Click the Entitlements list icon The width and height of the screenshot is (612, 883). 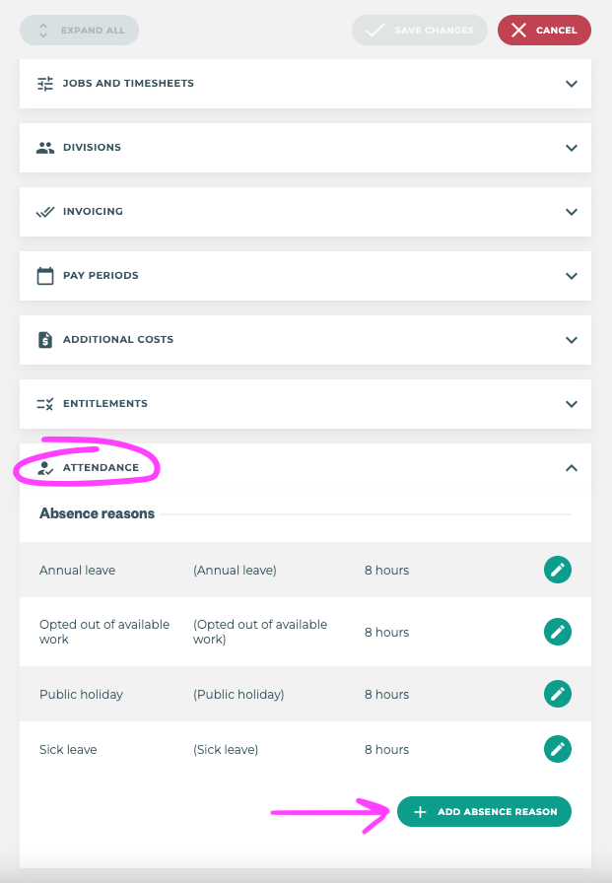point(45,404)
